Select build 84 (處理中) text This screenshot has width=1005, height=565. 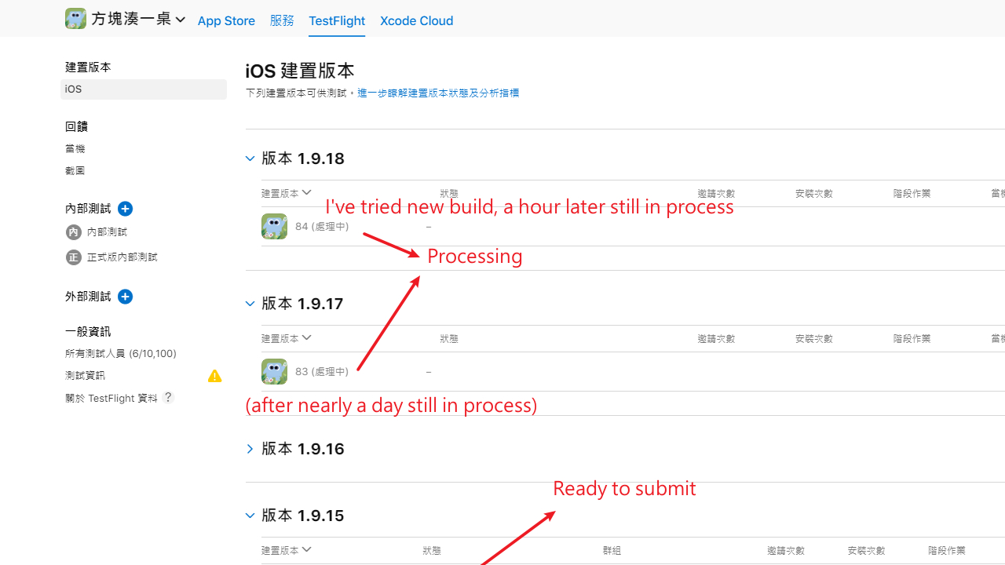click(x=322, y=227)
